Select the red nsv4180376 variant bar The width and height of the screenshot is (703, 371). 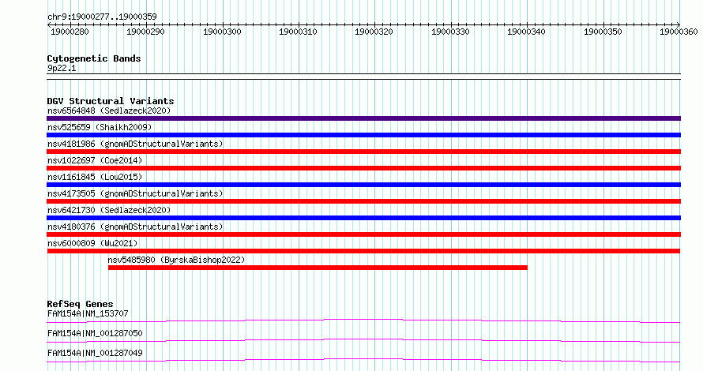(363, 234)
